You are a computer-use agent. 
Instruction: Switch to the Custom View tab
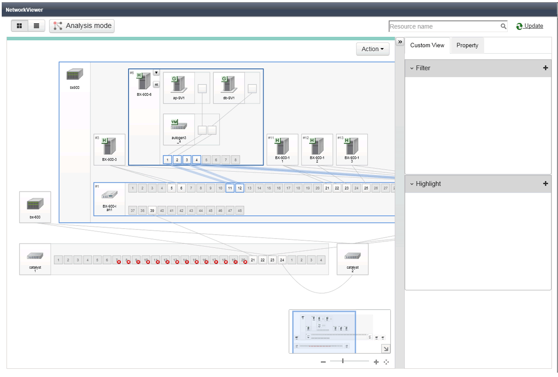click(x=427, y=45)
